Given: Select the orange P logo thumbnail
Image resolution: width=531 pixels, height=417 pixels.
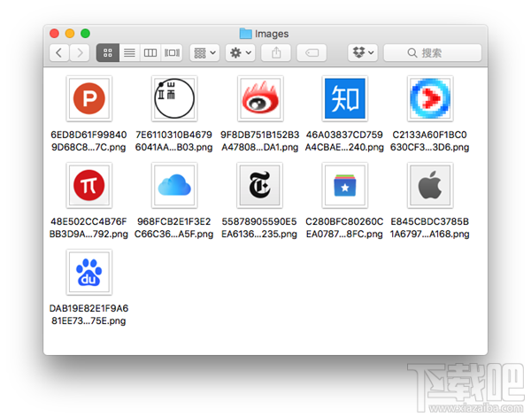Looking at the screenshot, I should coord(89,98).
